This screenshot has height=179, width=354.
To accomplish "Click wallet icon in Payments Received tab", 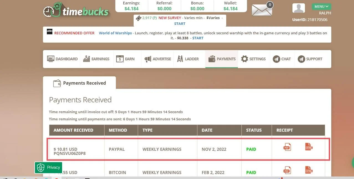I will (57, 83).
